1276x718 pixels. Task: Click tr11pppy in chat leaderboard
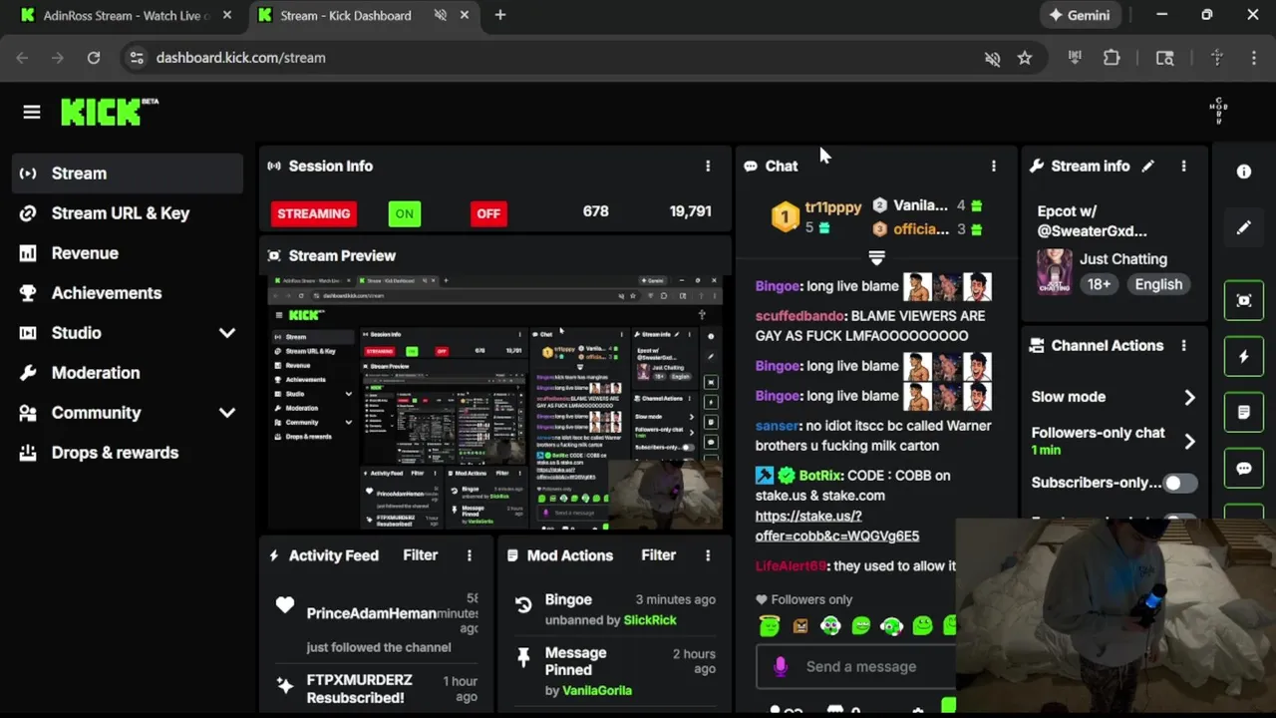click(x=832, y=207)
